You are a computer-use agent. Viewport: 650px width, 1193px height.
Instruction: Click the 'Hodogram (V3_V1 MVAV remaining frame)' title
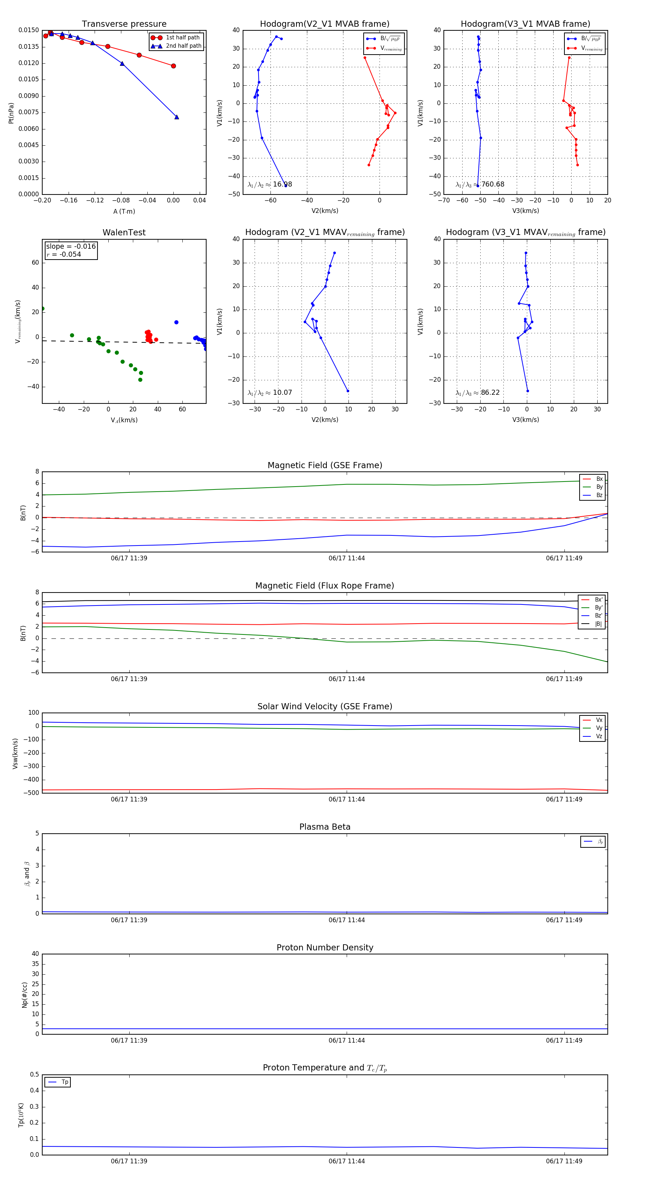[x=525, y=232]
